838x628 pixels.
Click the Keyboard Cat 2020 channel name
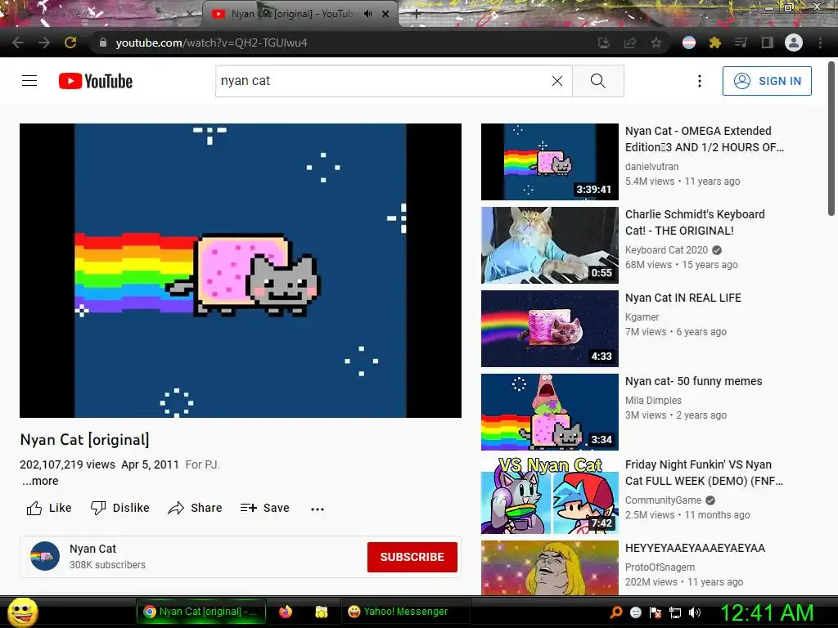[x=666, y=249]
